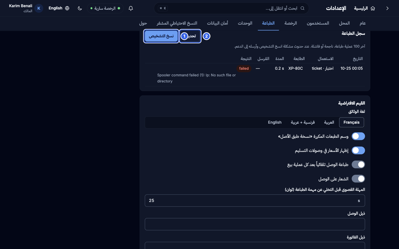
Task: Click the print timeout field showing 25
Action: point(255,201)
